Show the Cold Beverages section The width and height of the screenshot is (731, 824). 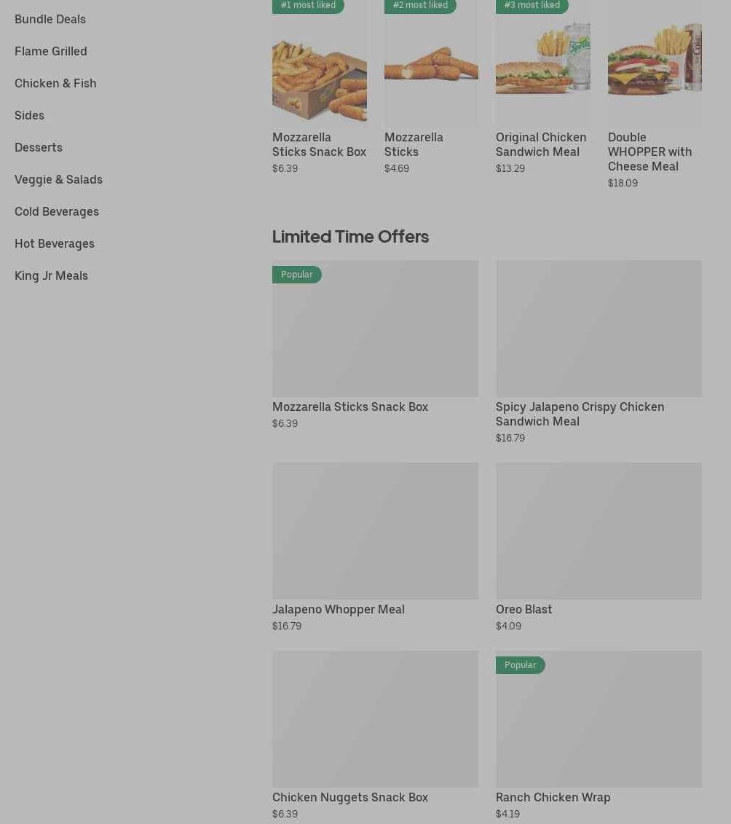[57, 211]
